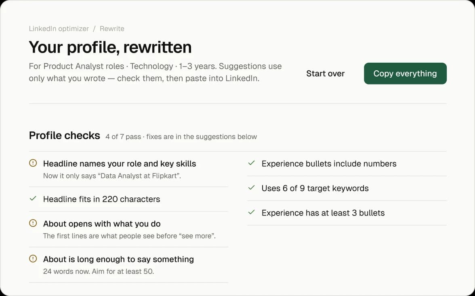Screen dimensions: 475x296
Task: Select the Uses 6 of 9 target keywords row
Action: 347,188
